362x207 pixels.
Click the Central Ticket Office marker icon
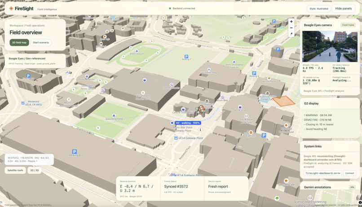point(183,109)
